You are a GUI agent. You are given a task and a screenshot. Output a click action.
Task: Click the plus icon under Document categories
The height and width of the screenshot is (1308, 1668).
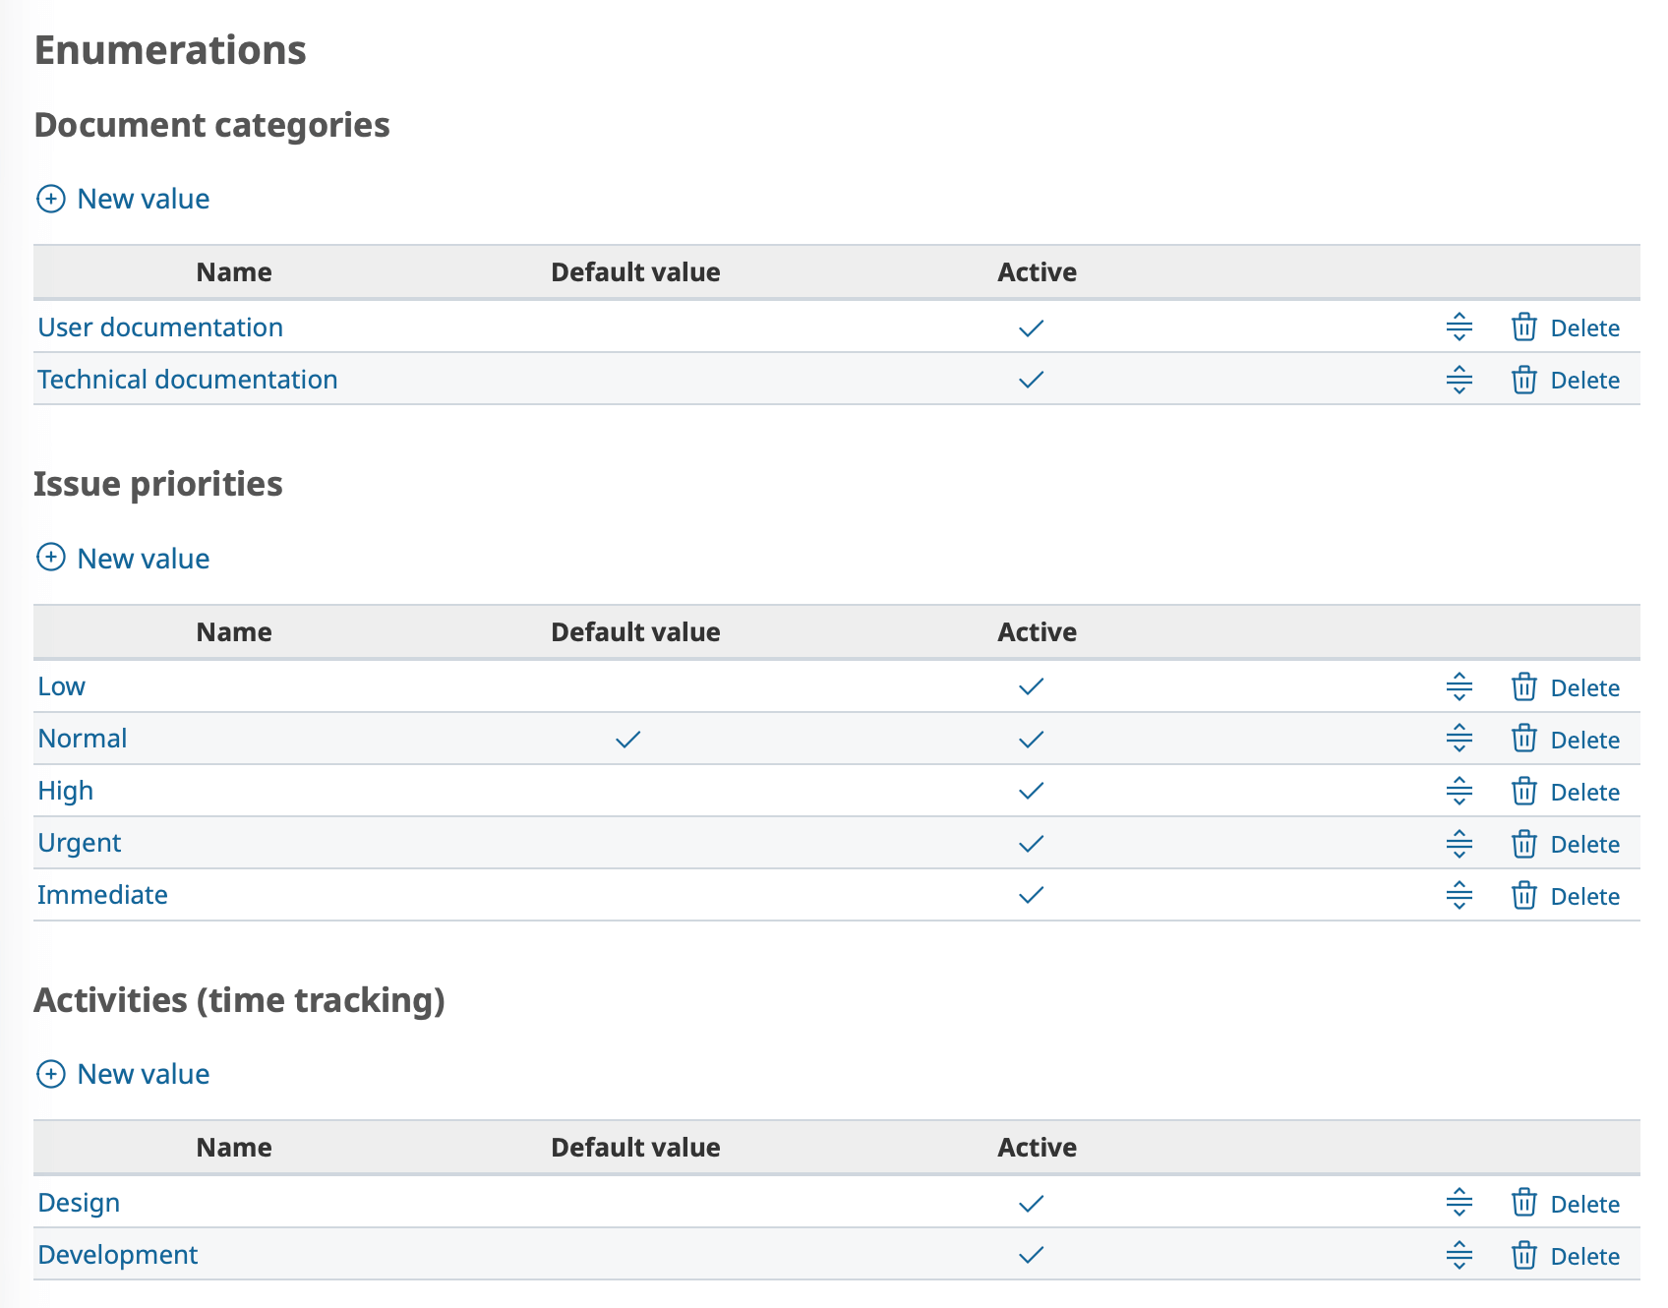(51, 199)
